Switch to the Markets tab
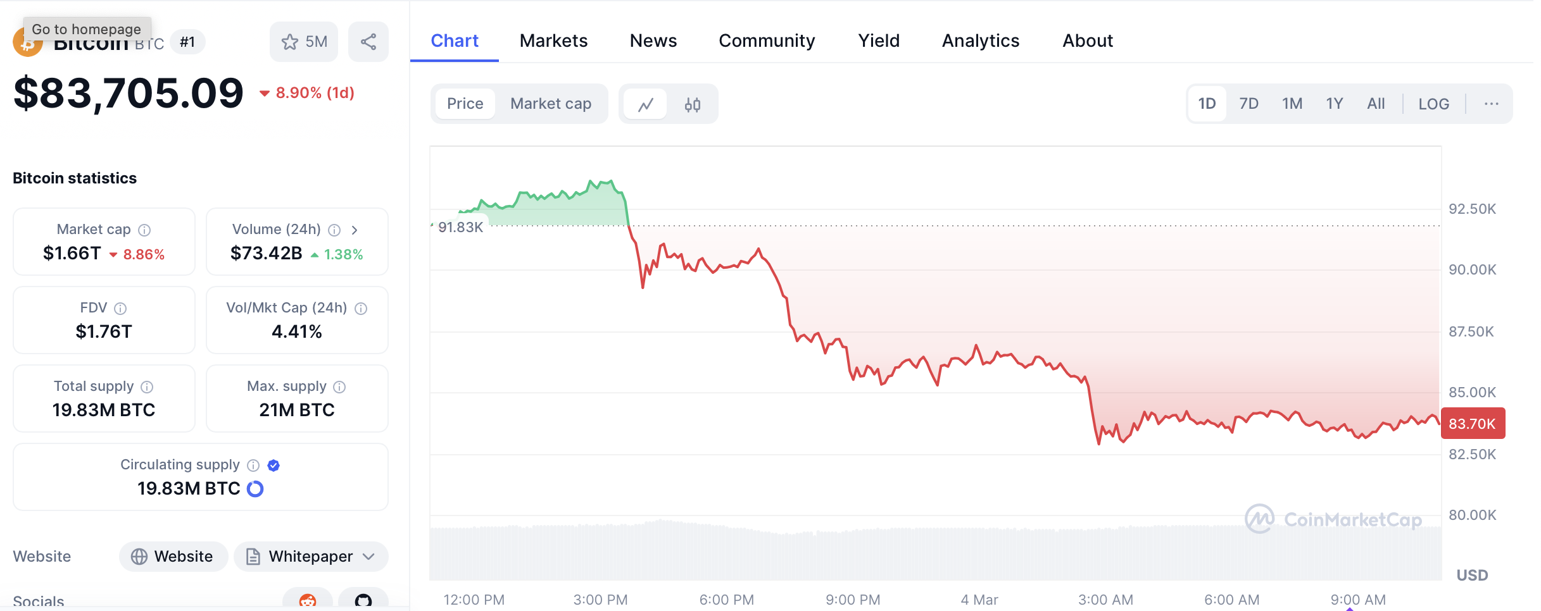Screen dimensions: 1541x611 coord(553,40)
